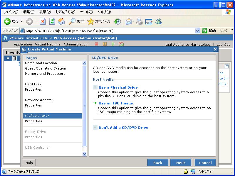The image size is (235, 176).
Task: Open the Favorites star icon
Action: (x=90, y=21)
